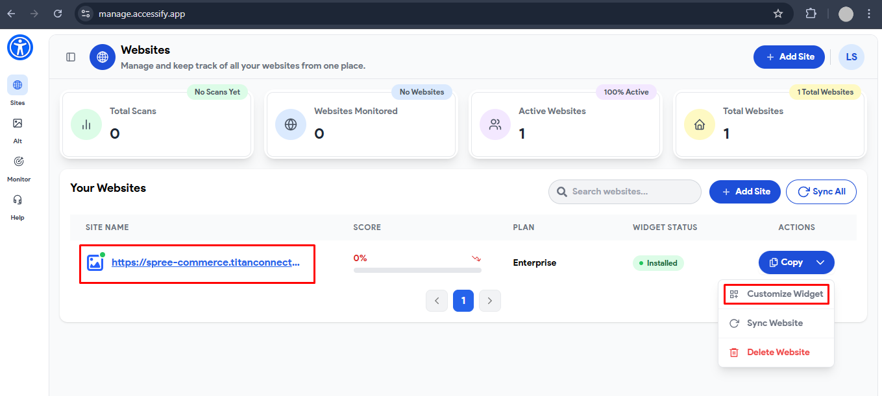Click the Accessify logo at top left
Image resolution: width=882 pixels, height=396 pixels.
tap(19, 47)
